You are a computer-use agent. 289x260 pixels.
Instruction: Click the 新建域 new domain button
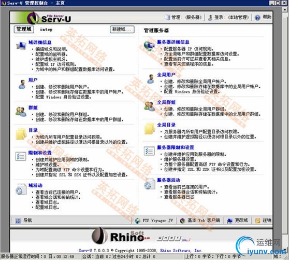(x=122, y=30)
